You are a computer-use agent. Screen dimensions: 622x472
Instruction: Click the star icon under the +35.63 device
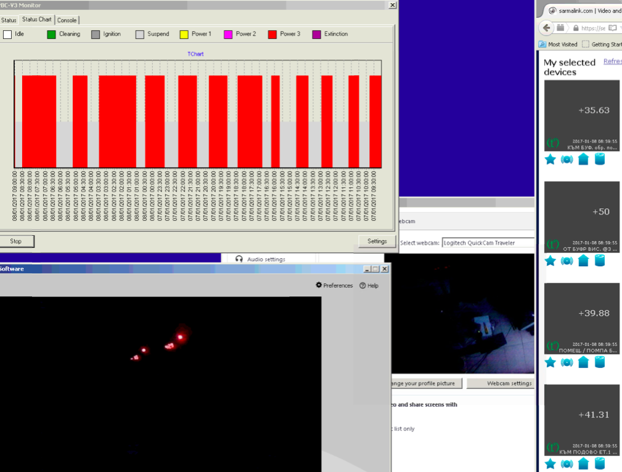click(550, 160)
